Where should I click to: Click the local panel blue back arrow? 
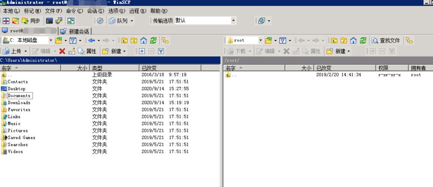coord(92,40)
